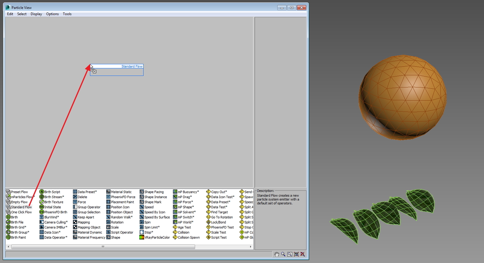Select the Shape Instance operator
The width and height of the screenshot is (484, 263).
153,197
